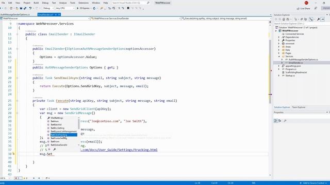Toggle the IntelliSense methods filter icon
This screenshot has height=185, width=330.
[x=49, y=150]
